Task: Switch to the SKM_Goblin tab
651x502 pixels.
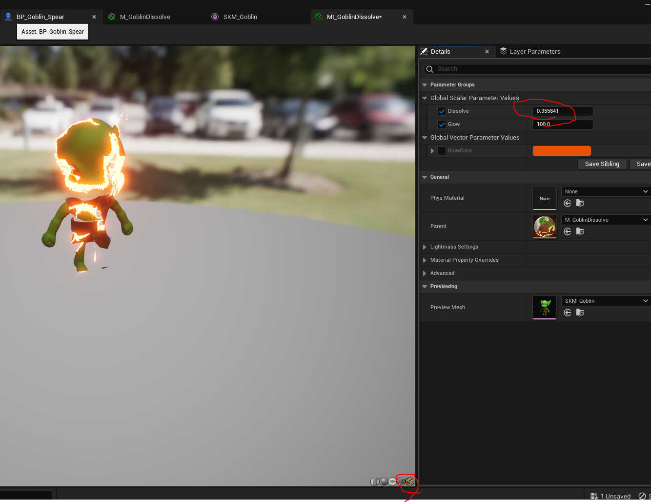Action: click(x=240, y=17)
